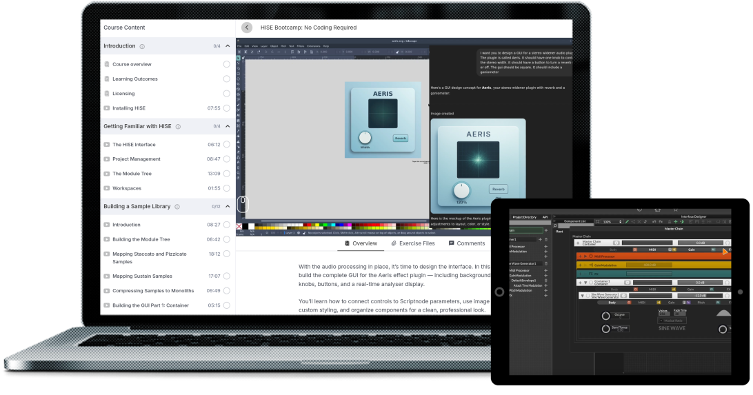Click the video icon next to Installing HISE
This screenshot has width=753, height=395.
click(x=107, y=108)
